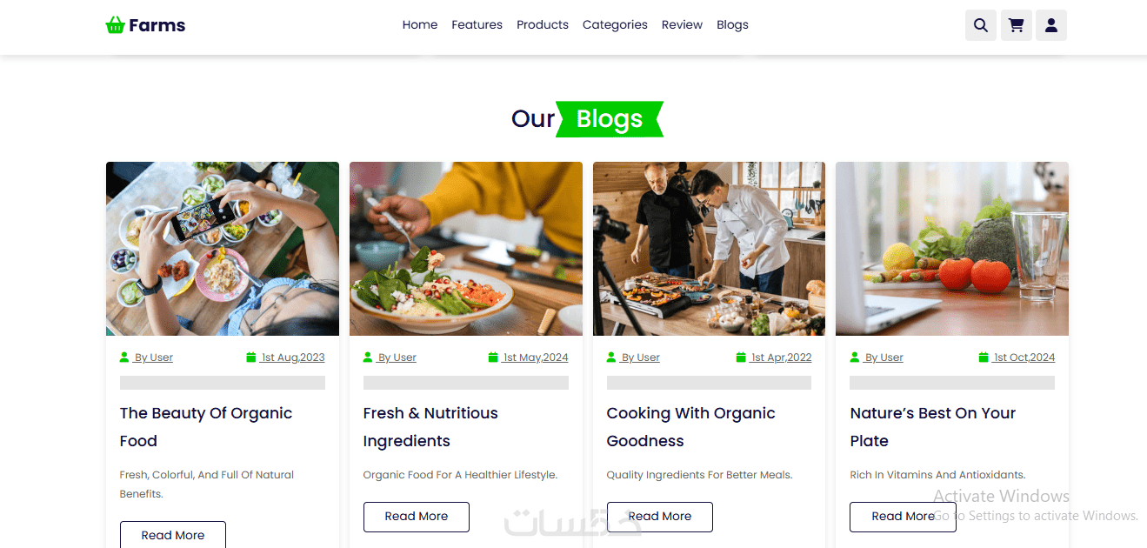Viewport: 1147px width, 548px height.
Task: Open the Features nav item
Action: click(477, 25)
